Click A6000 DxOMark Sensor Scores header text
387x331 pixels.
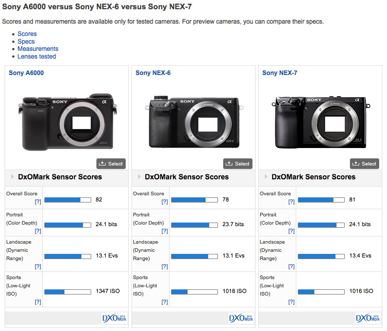pos(60,177)
